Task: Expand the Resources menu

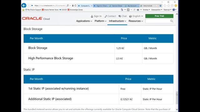Action: pyautogui.click(x=136, y=21)
